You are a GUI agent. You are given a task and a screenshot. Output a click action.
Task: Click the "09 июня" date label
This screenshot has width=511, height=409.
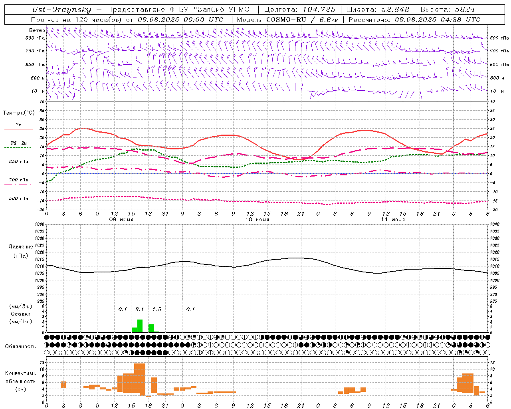click(121, 220)
